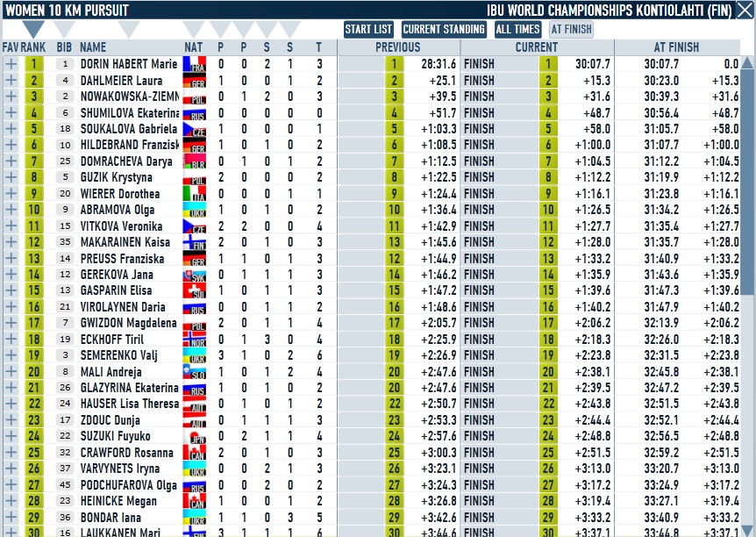Click the AT FINISH column header
The image size is (756, 537).
tap(676, 47)
